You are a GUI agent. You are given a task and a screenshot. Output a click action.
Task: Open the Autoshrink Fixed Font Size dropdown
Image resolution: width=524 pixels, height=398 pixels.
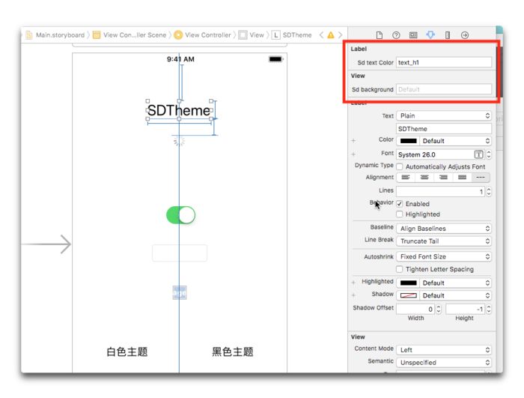(x=444, y=257)
